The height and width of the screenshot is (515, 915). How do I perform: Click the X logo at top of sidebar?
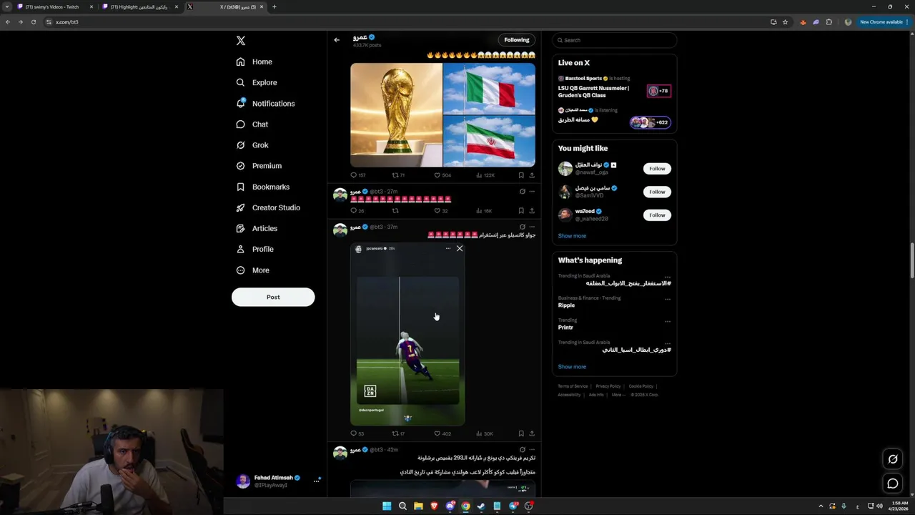point(241,41)
